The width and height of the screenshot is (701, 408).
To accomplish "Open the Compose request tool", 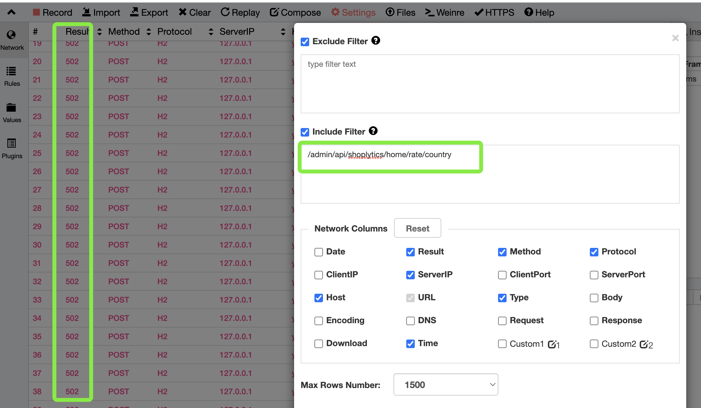I will (295, 12).
